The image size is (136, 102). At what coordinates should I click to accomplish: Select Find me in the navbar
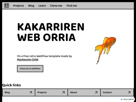click(72, 6)
